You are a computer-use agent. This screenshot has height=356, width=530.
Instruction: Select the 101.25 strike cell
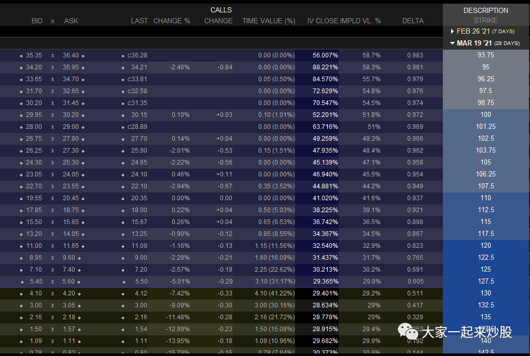click(x=486, y=126)
